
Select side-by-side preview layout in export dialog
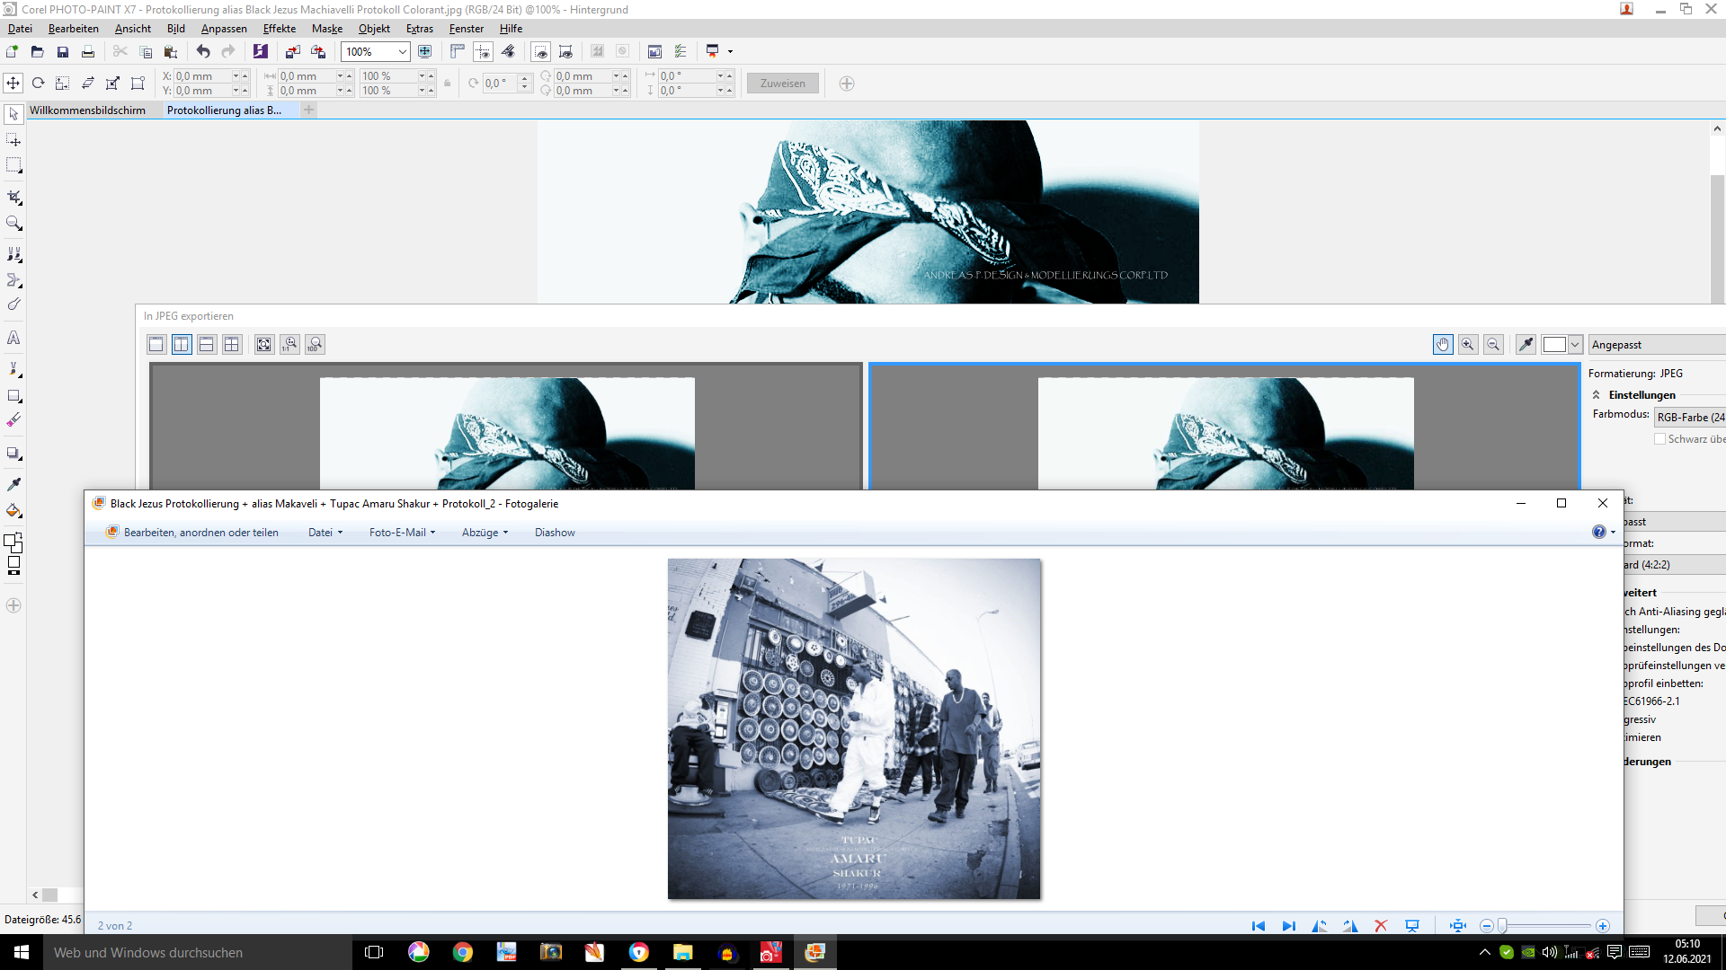tap(182, 345)
